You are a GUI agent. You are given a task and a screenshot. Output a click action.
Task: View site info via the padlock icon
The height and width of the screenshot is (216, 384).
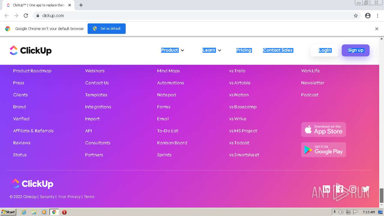pyautogui.click(x=38, y=16)
